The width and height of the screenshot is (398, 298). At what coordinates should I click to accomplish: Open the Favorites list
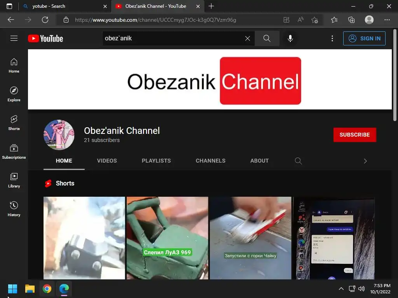click(334, 20)
